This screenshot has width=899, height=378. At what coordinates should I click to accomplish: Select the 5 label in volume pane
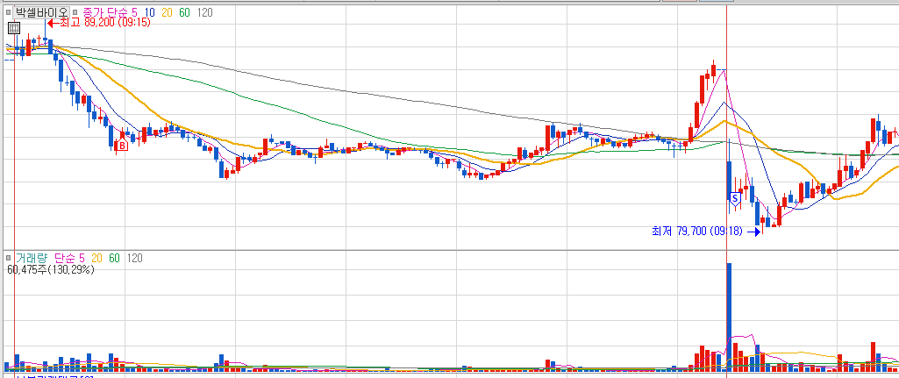tap(82, 258)
